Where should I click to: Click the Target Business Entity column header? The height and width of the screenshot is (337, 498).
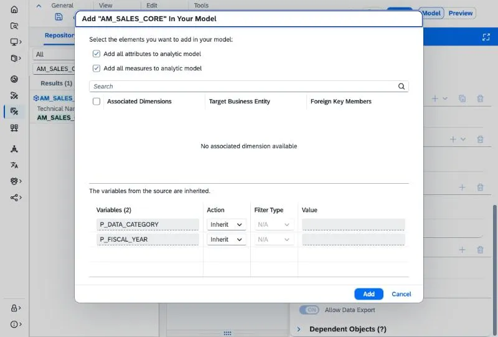tap(240, 102)
